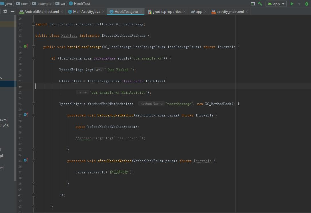
Task: Click the project panel vertical scrollbar
Action: [x=15, y=97]
